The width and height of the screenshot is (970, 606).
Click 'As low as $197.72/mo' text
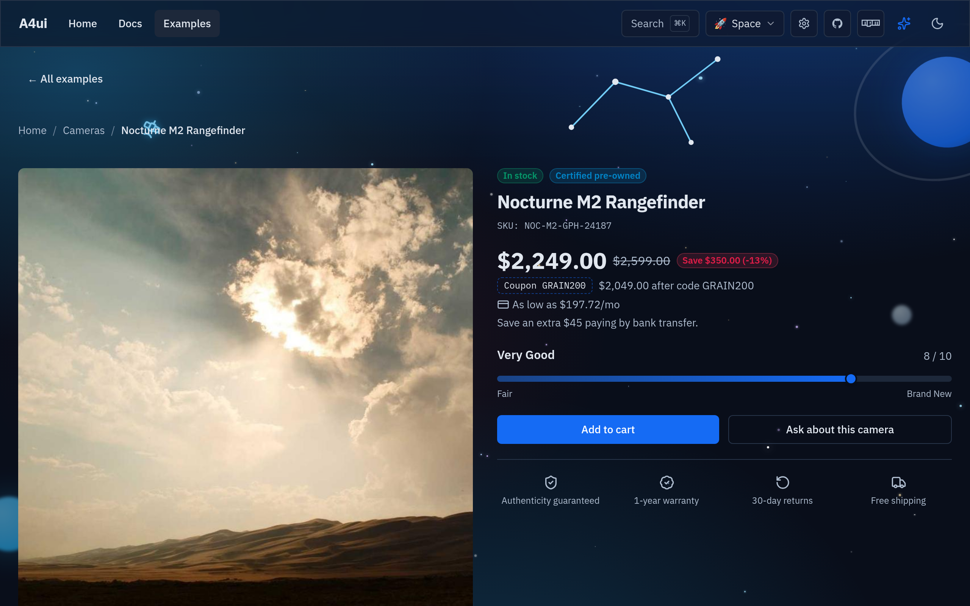click(x=566, y=305)
